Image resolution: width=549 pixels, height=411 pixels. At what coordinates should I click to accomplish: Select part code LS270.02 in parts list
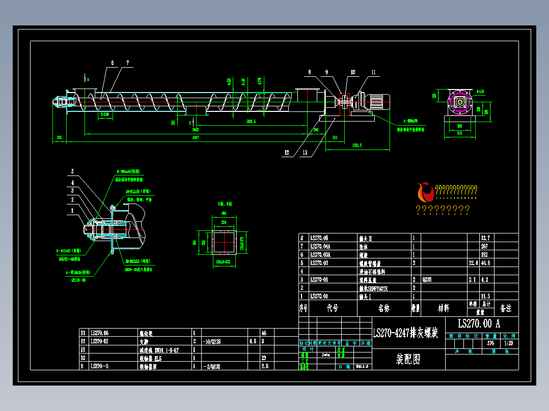[319, 262]
